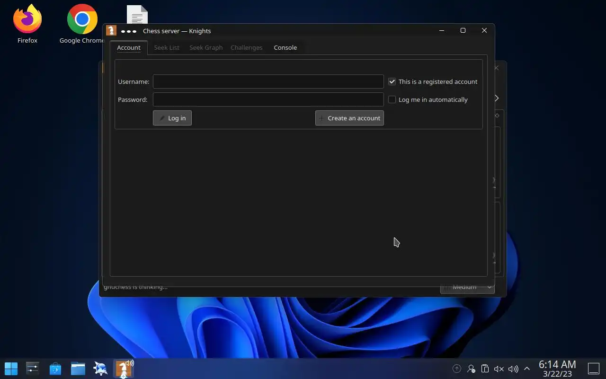Open the clipboard tray icon
Viewport: 606px width, 379px height.
[x=485, y=369]
